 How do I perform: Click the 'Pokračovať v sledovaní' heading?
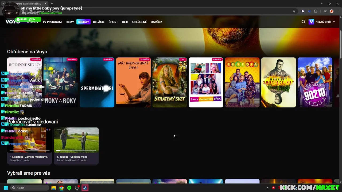pos(33,122)
